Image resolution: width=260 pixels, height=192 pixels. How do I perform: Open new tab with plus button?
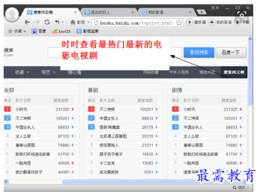[202, 12]
